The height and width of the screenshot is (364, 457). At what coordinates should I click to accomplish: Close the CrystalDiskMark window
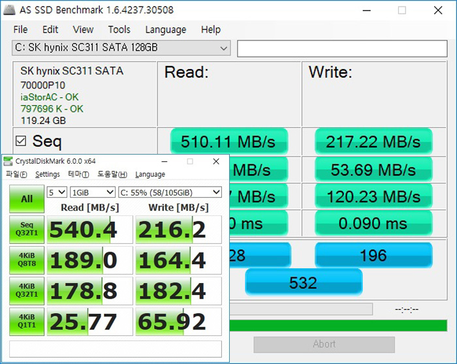click(x=216, y=162)
